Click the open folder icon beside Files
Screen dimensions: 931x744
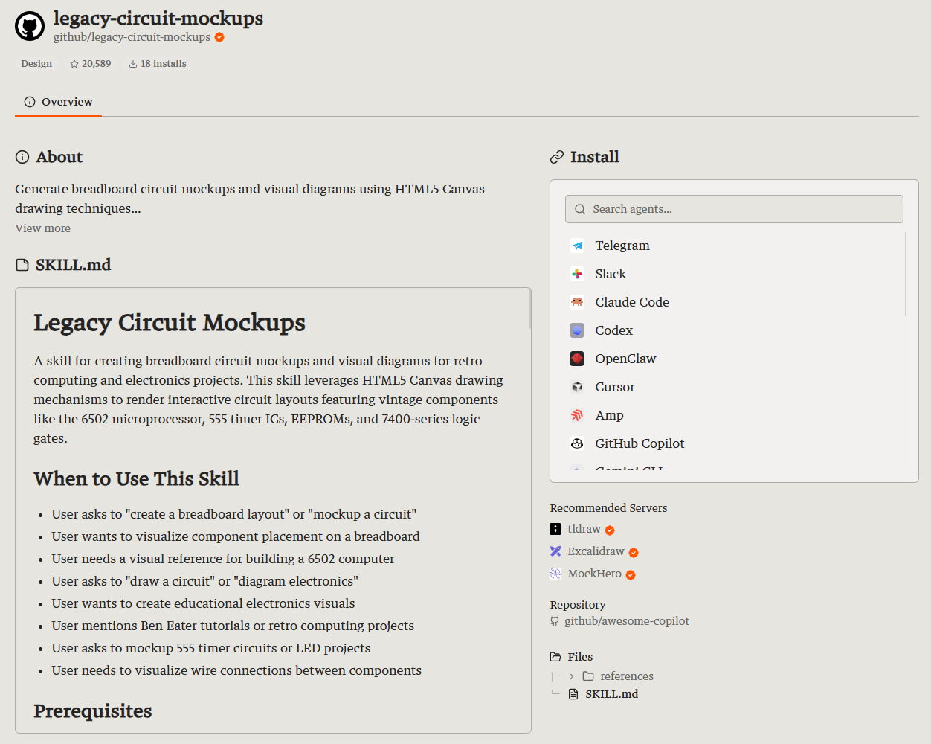[555, 657]
